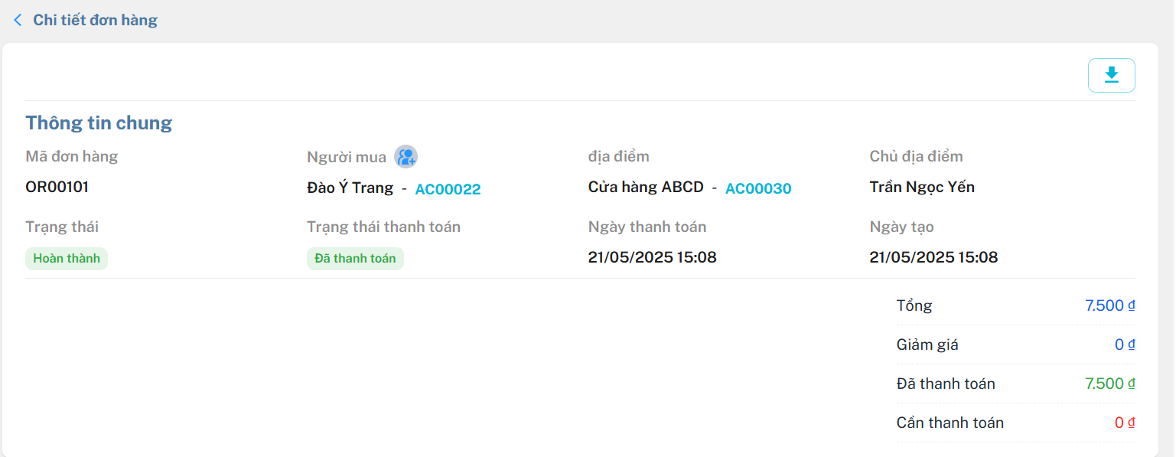This screenshot has width=1176, height=457.
Task: Select order code OR00101
Action: tap(57, 187)
